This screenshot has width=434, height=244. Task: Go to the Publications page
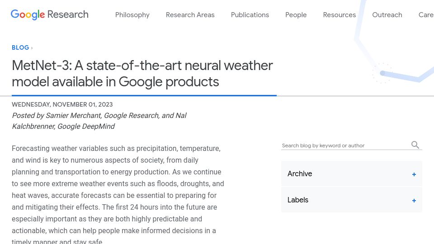coord(250,15)
